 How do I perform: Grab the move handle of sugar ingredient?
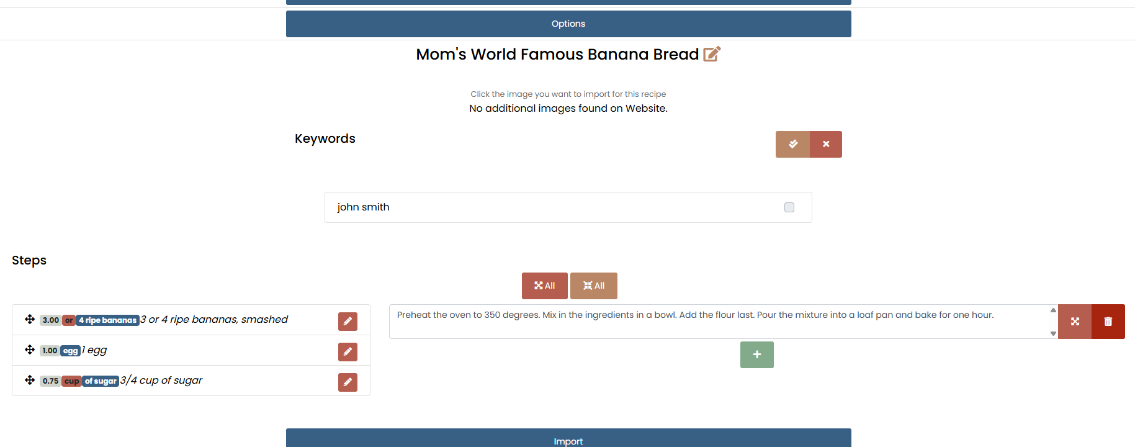(x=30, y=380)
